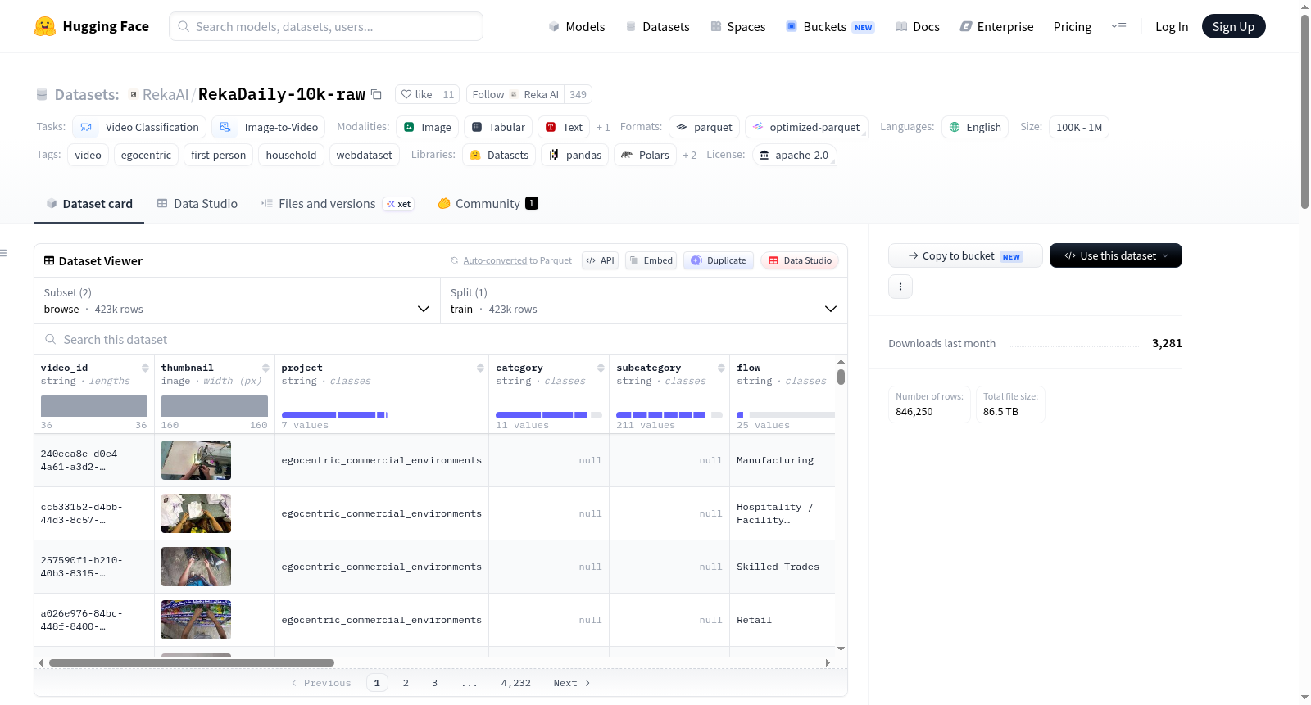
Task: Select the pandas library tag
Action: click(x=574, y=155)
